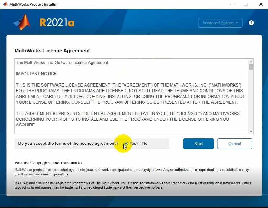Expand the Advanced Options dropdown
Image resolution: width=268 pixels, height=208 pixels.
click(220, 23)
